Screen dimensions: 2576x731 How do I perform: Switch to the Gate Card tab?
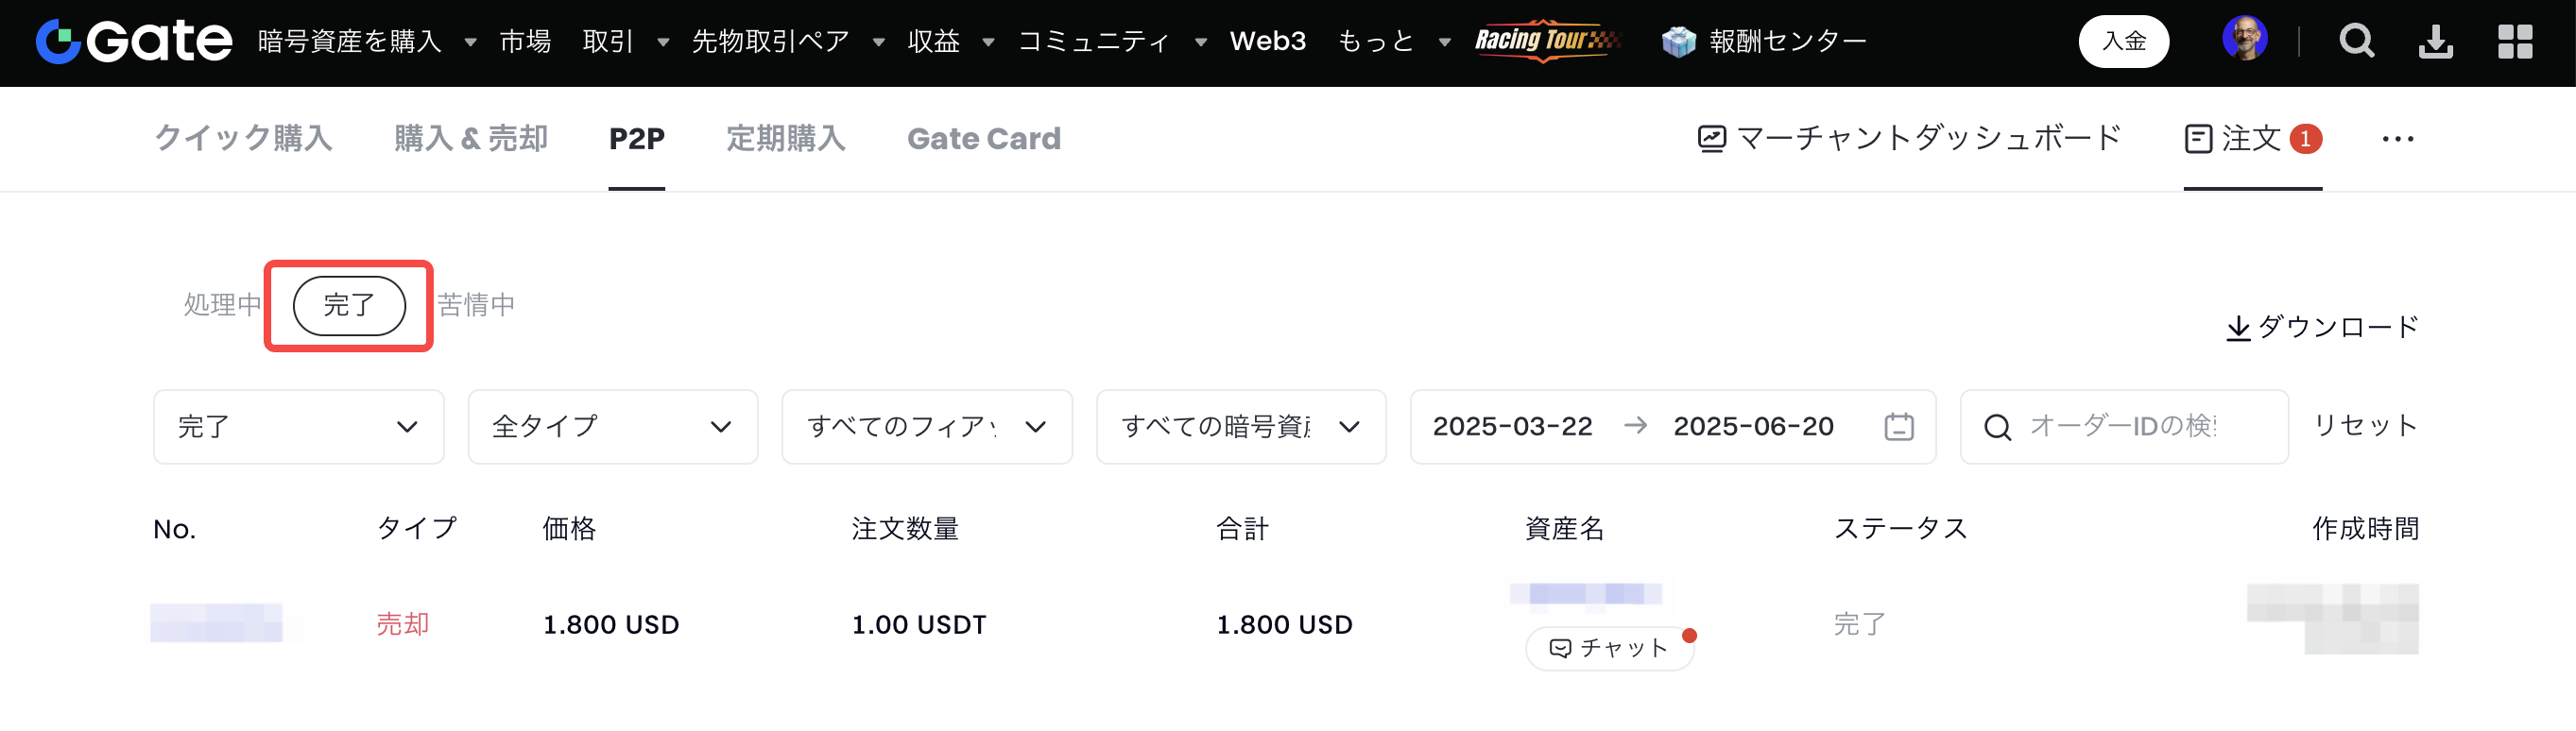pos(984,138)
